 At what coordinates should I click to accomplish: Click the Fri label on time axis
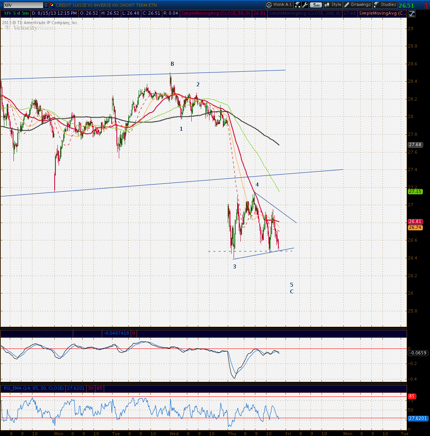(x=288, y=434)
